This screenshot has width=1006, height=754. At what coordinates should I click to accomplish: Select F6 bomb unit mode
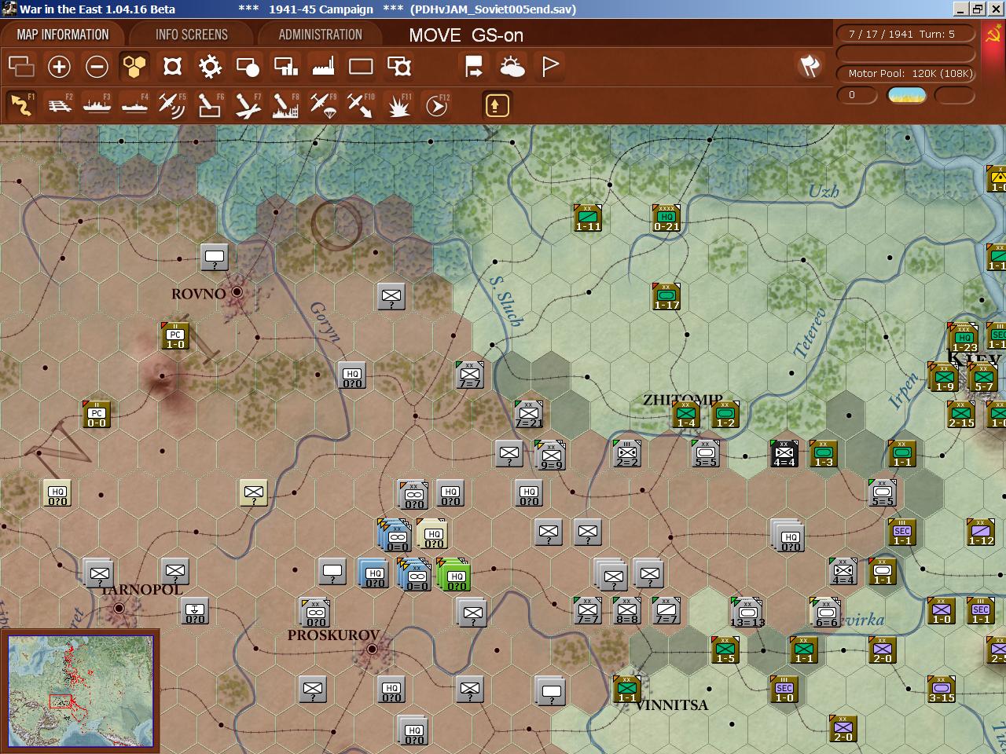click(210, 105)
